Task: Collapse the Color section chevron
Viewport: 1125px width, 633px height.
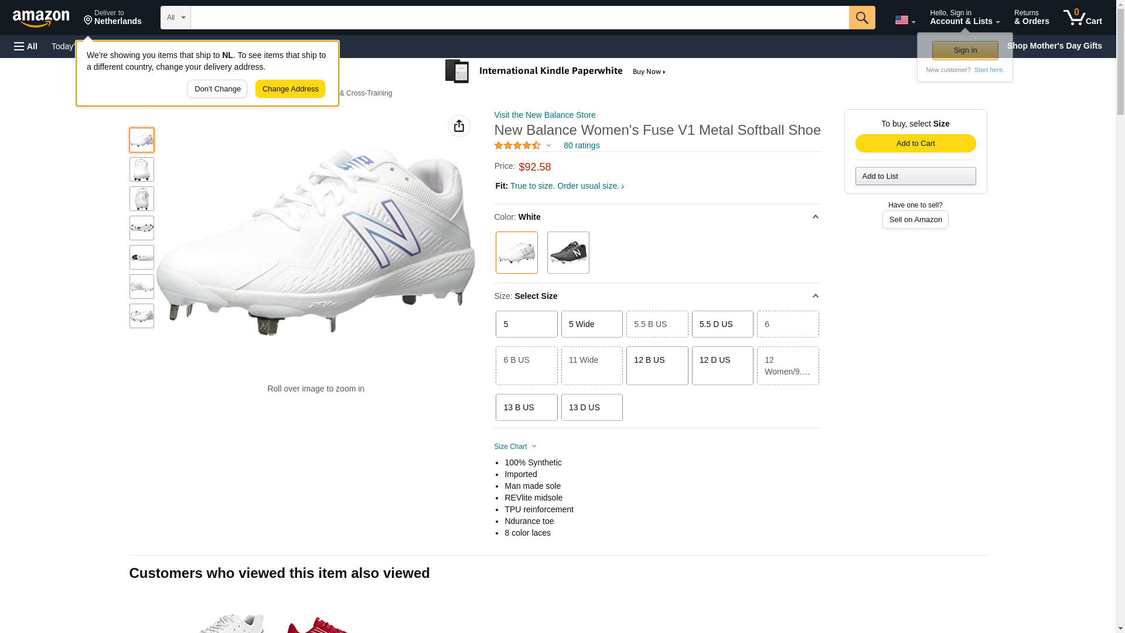Action: click(815, 217)
